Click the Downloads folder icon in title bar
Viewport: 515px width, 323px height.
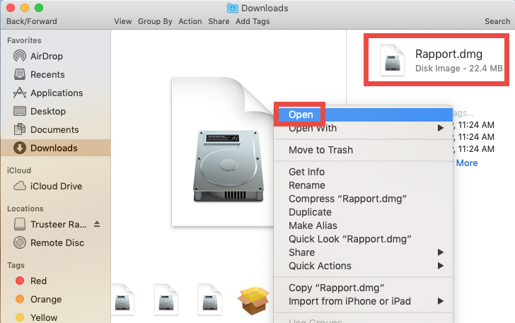click(233, 8)
